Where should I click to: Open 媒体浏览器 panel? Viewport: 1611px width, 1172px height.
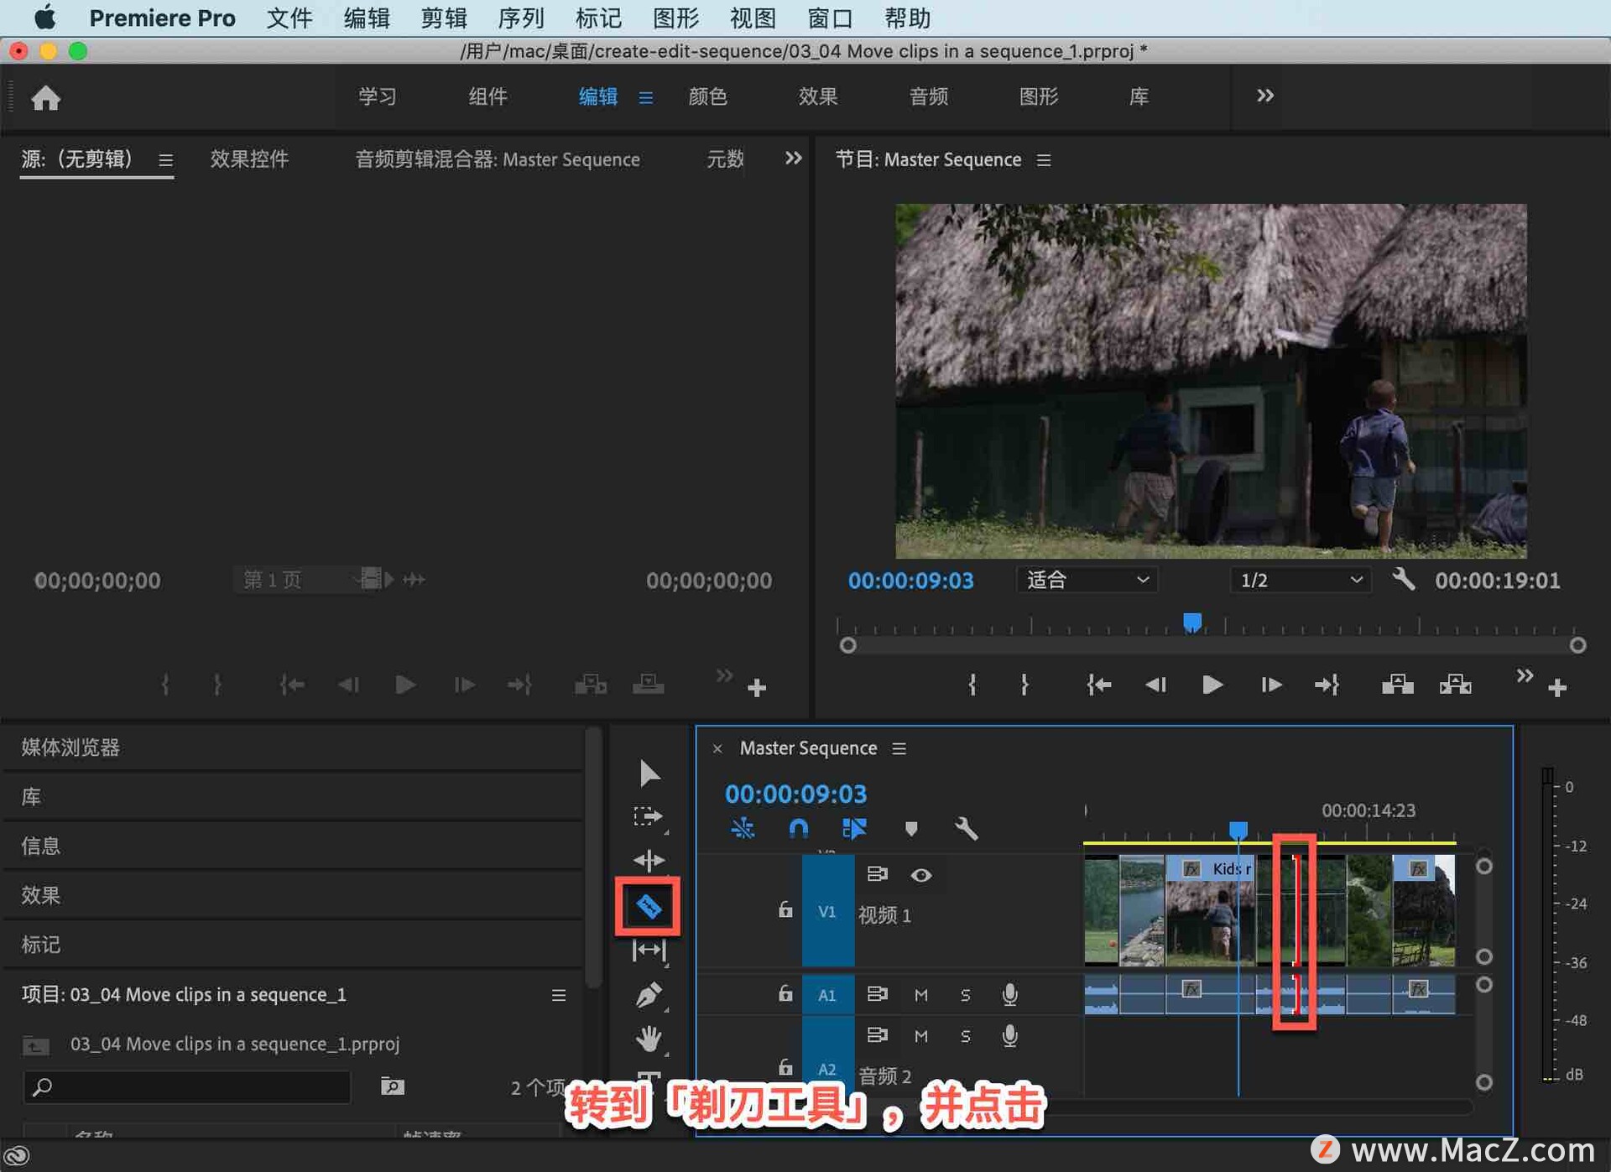tap(70, 747)
